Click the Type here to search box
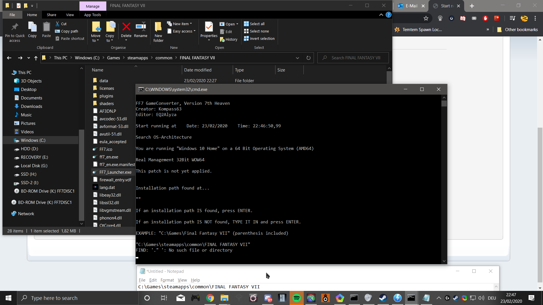This screenshot has height=305, width=543. click(78, 298)
